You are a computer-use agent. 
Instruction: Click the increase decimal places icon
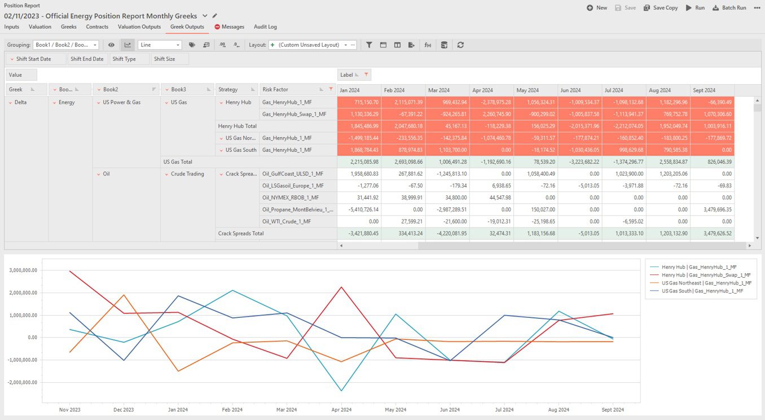(x=223, y=45)
